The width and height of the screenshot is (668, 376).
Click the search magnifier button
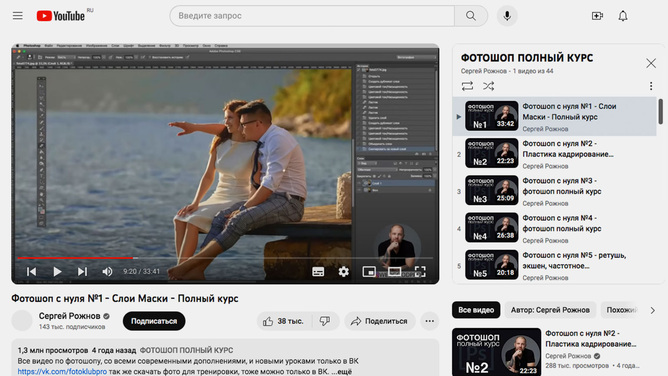click(x=471, y=16)
